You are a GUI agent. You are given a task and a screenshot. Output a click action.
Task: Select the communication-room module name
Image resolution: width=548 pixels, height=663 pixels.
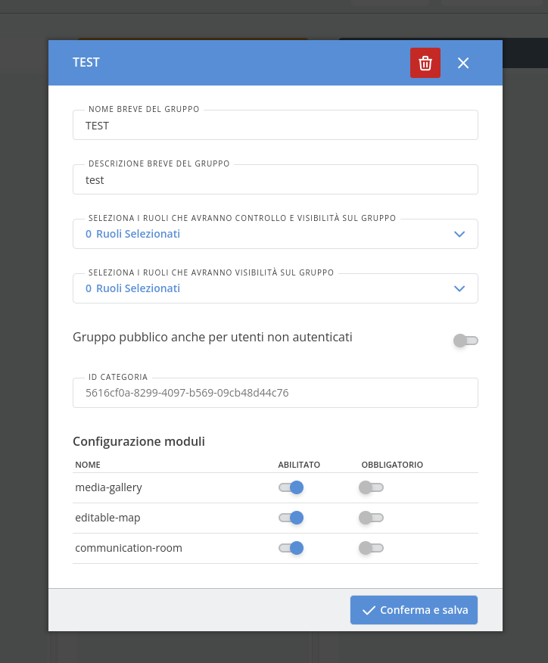(129, 548)
